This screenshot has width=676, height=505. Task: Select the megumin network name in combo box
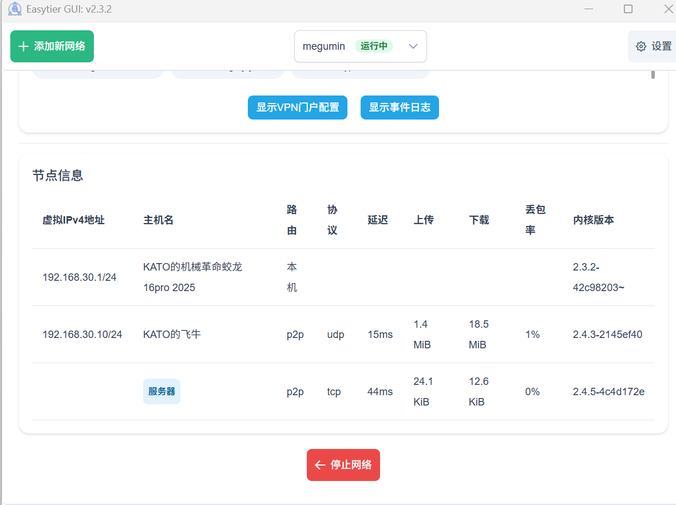(x=324, y=46)
